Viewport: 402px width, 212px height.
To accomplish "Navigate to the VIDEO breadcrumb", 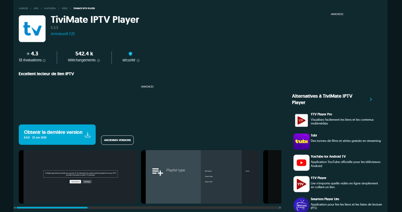I will coord(65,9).
